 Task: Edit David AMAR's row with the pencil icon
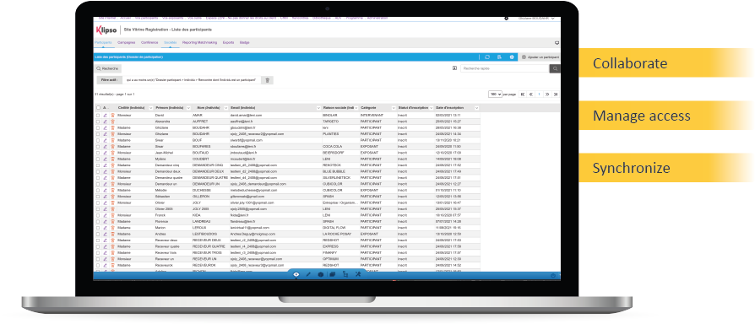106,116
